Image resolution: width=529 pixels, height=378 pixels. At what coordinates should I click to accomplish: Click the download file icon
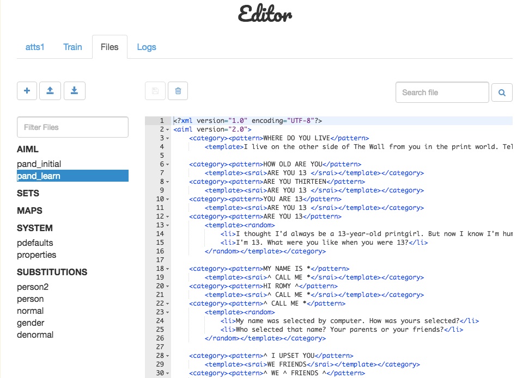point(75,91)
